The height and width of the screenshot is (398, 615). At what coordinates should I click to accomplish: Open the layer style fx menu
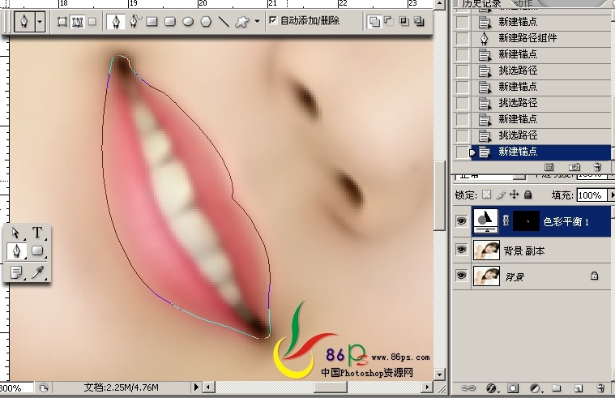[492, 388]
